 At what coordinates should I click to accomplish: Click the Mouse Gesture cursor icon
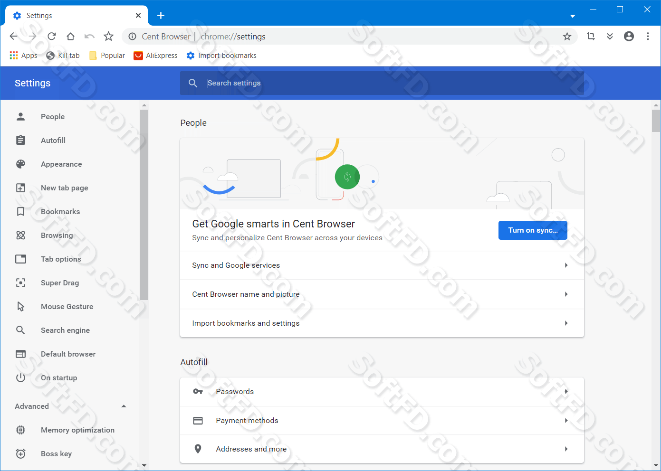click(21, 307)
